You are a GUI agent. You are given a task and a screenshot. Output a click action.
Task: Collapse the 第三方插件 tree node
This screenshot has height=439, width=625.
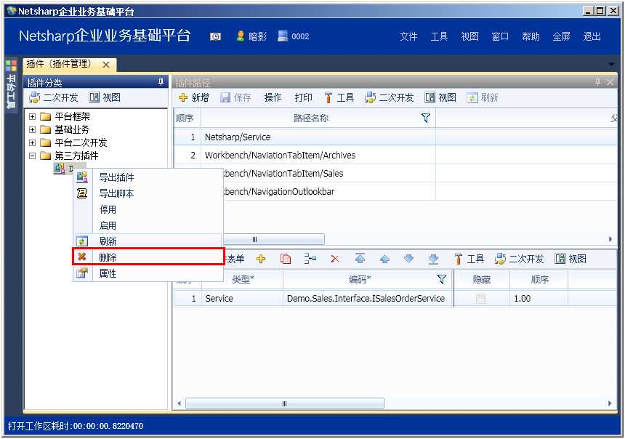(x=32, y=156)
